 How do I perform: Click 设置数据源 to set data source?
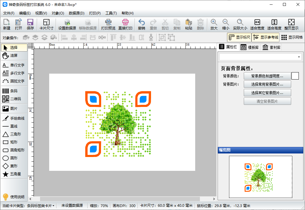click(67, 24)
